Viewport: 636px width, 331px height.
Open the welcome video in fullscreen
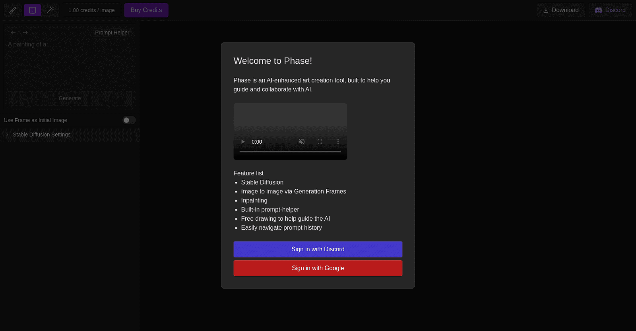click(x=320, y=142)
